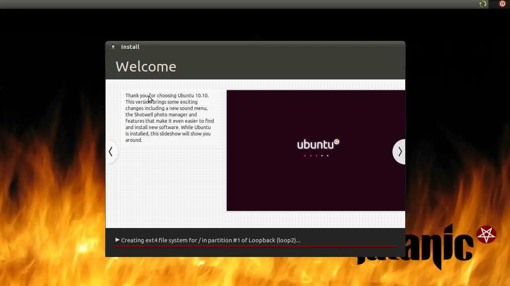Open the green update indicator in top panel
The width and height of the screenshot is (510, 286).
(483, 4)
